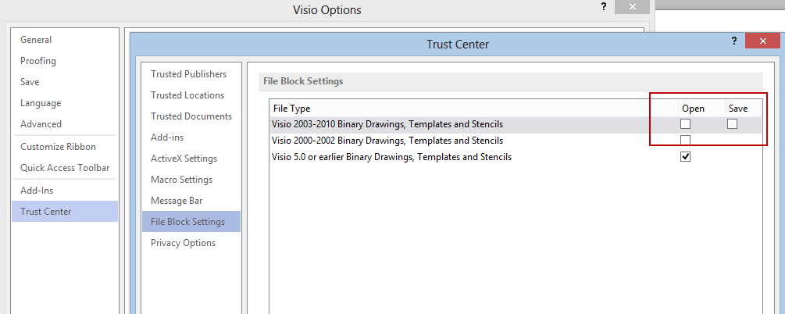
Task: Open Quick Access Toolbar options
Action: pyautogui.click(x=65, y=168)
